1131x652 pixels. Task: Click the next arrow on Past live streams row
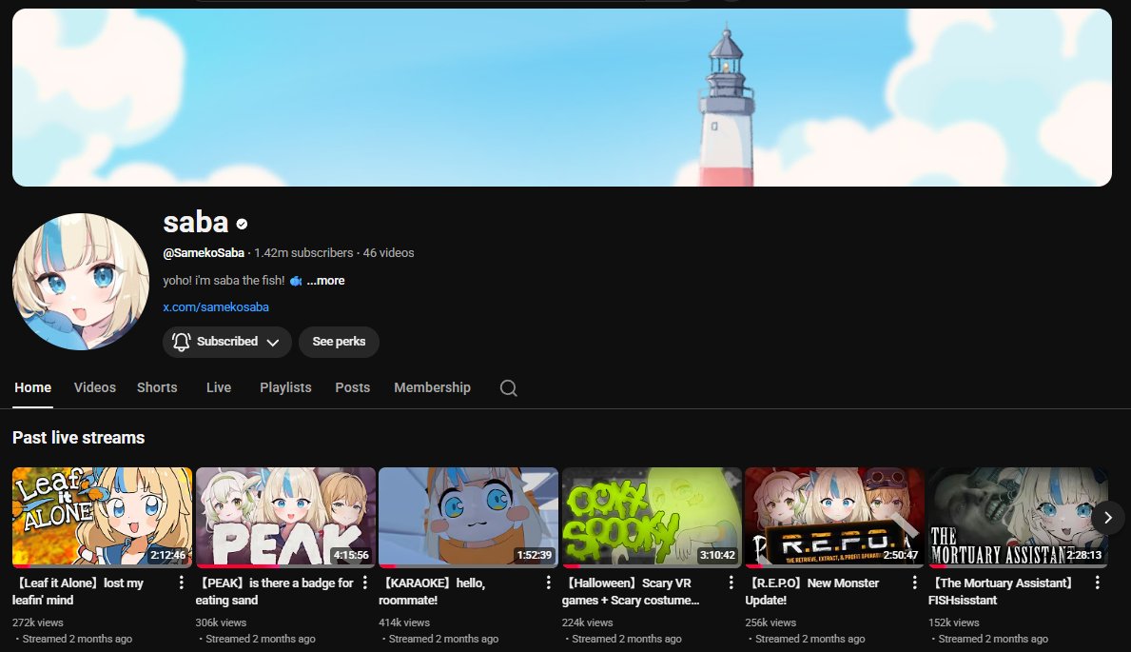click(x=1107, y=518)
